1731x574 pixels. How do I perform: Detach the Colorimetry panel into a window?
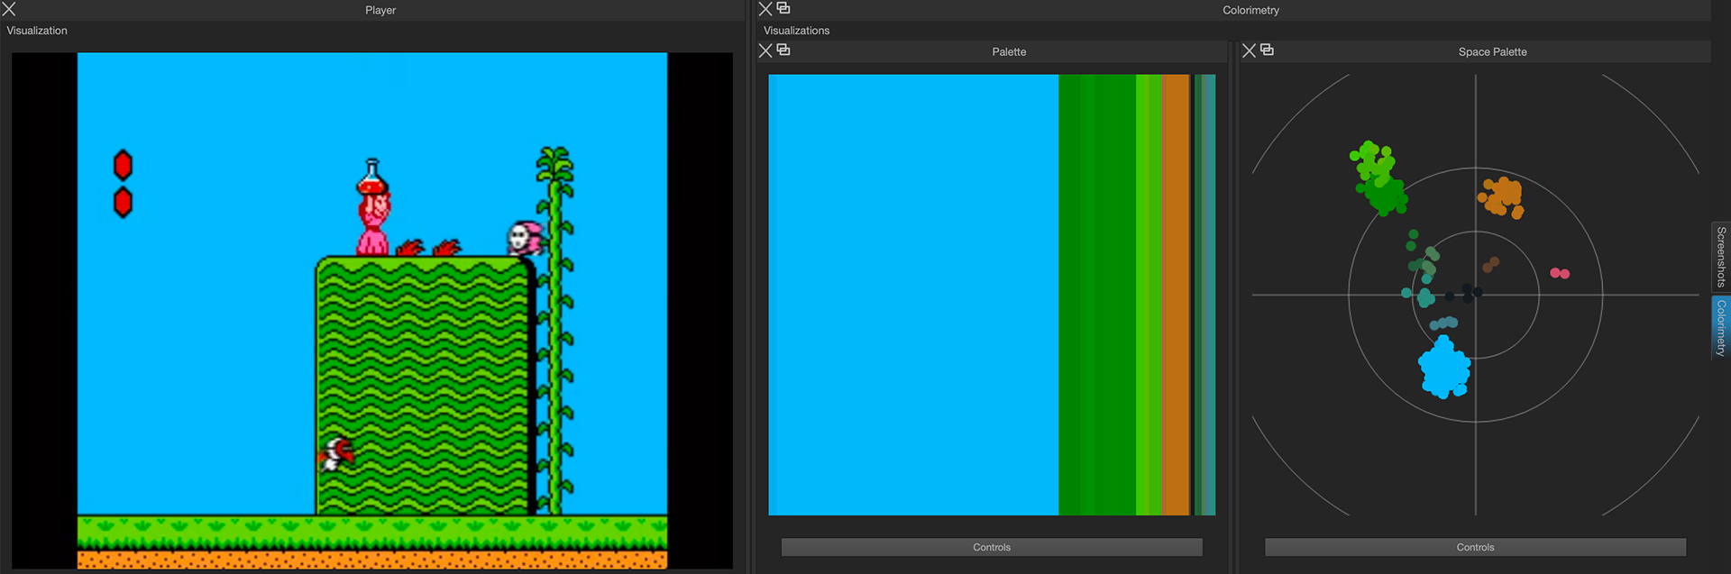click(x=783, y=8)
